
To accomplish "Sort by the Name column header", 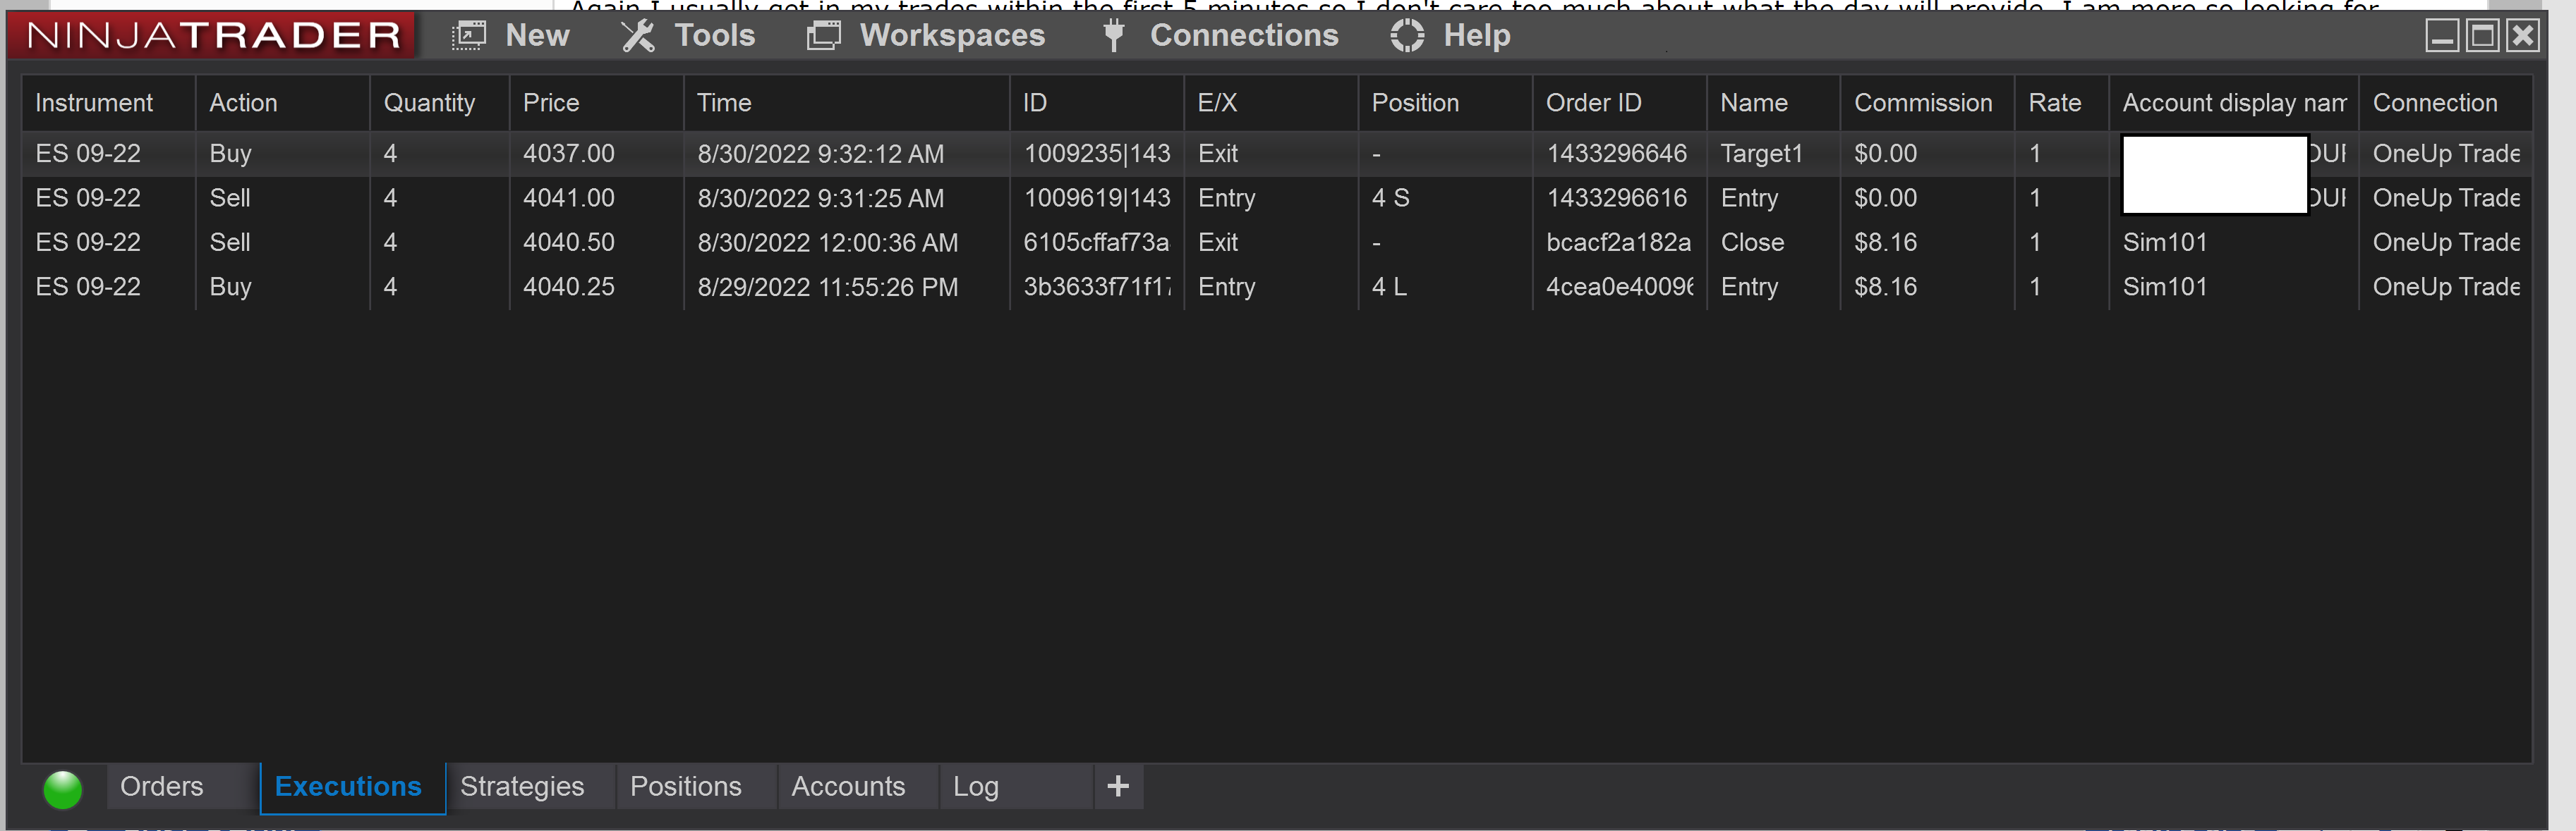I will 1773,103.
